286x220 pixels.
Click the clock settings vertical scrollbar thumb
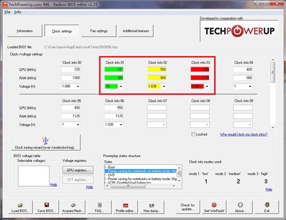(273, 72)
